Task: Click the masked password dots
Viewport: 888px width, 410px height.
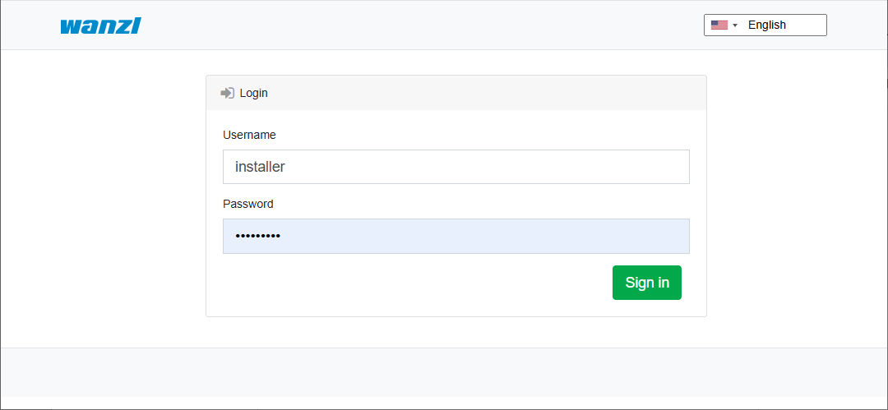Action: (257, 236)
